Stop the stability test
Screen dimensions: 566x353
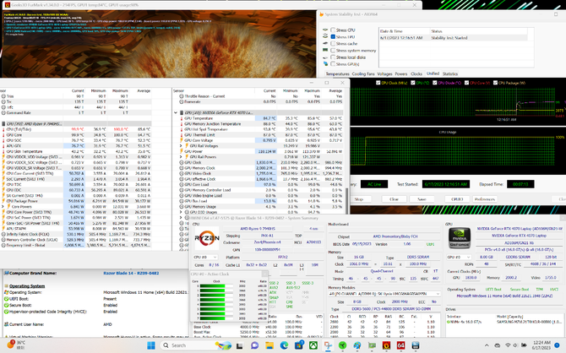(358, 198)
